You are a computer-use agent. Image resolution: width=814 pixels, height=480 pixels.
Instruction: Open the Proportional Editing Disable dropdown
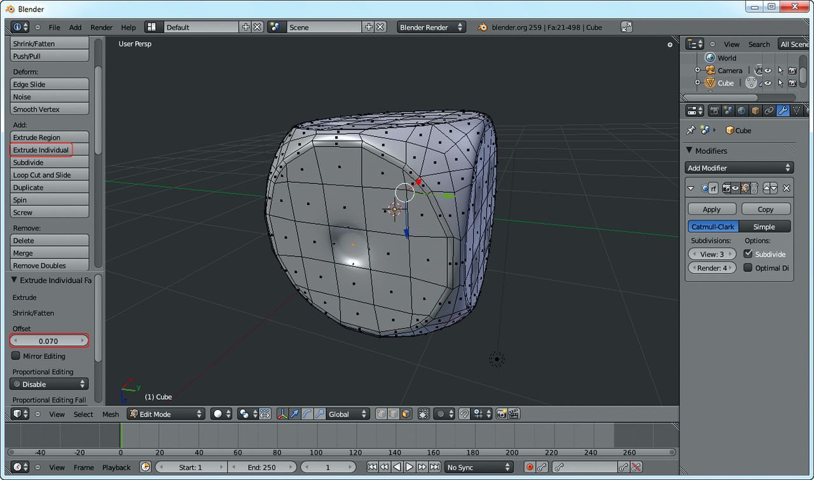click(49, 384)
